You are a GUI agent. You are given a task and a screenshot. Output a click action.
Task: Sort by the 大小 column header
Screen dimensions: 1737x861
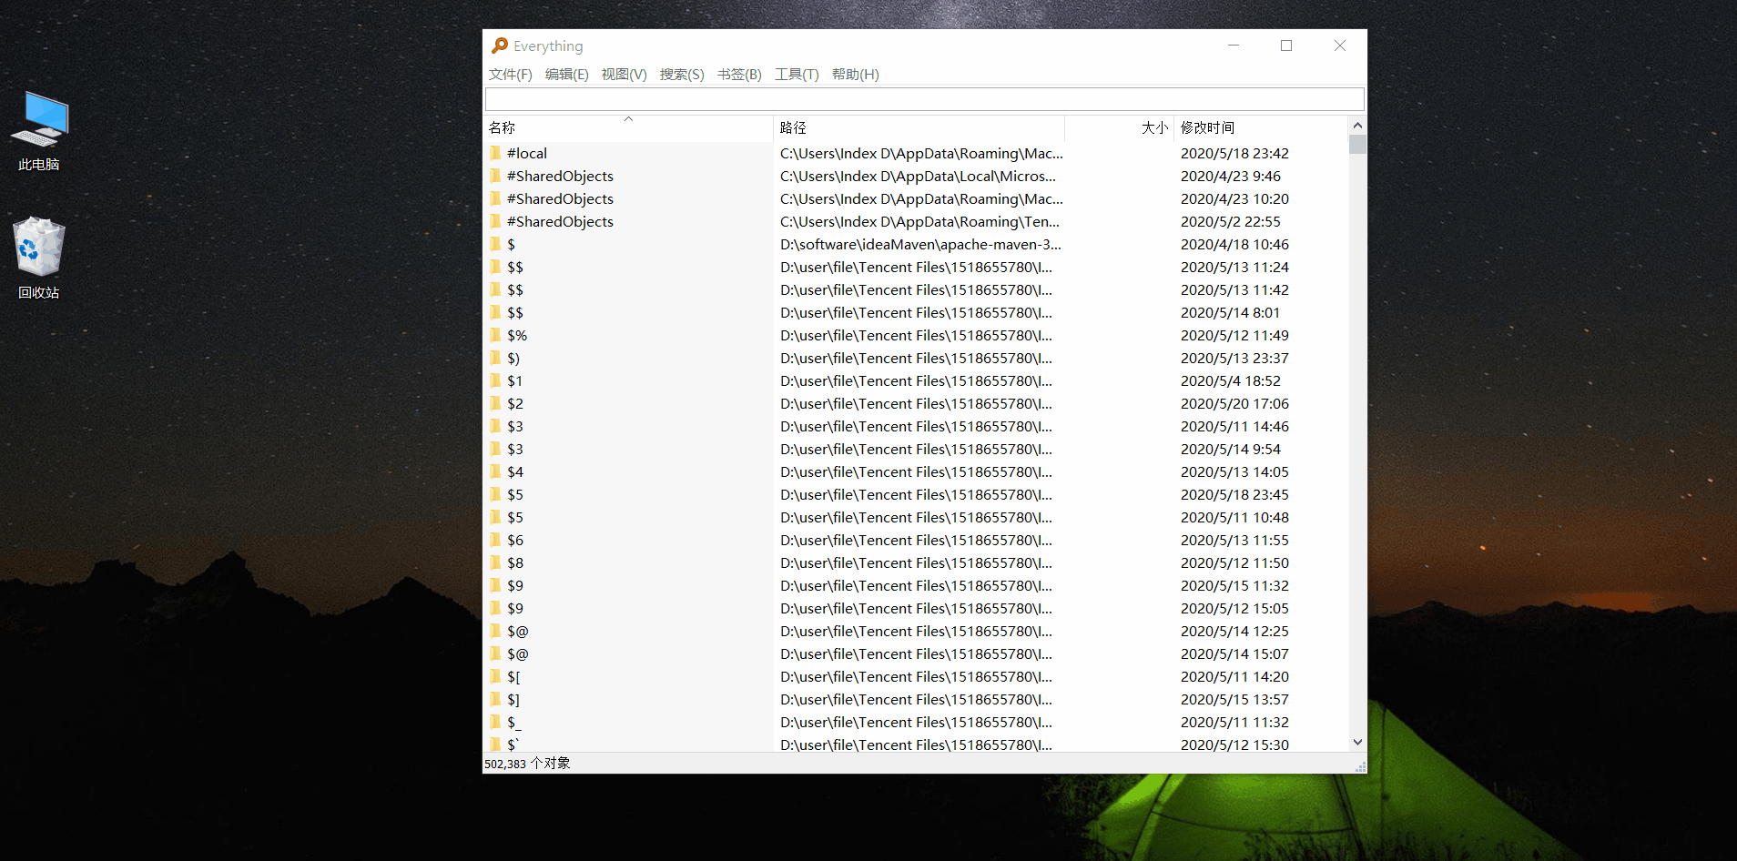pyautogui.click(x=1120, y=128)
